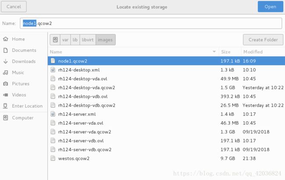Go to the lib path segment
Viewport: 285px width, 180px height.
(x=75, y=40)
